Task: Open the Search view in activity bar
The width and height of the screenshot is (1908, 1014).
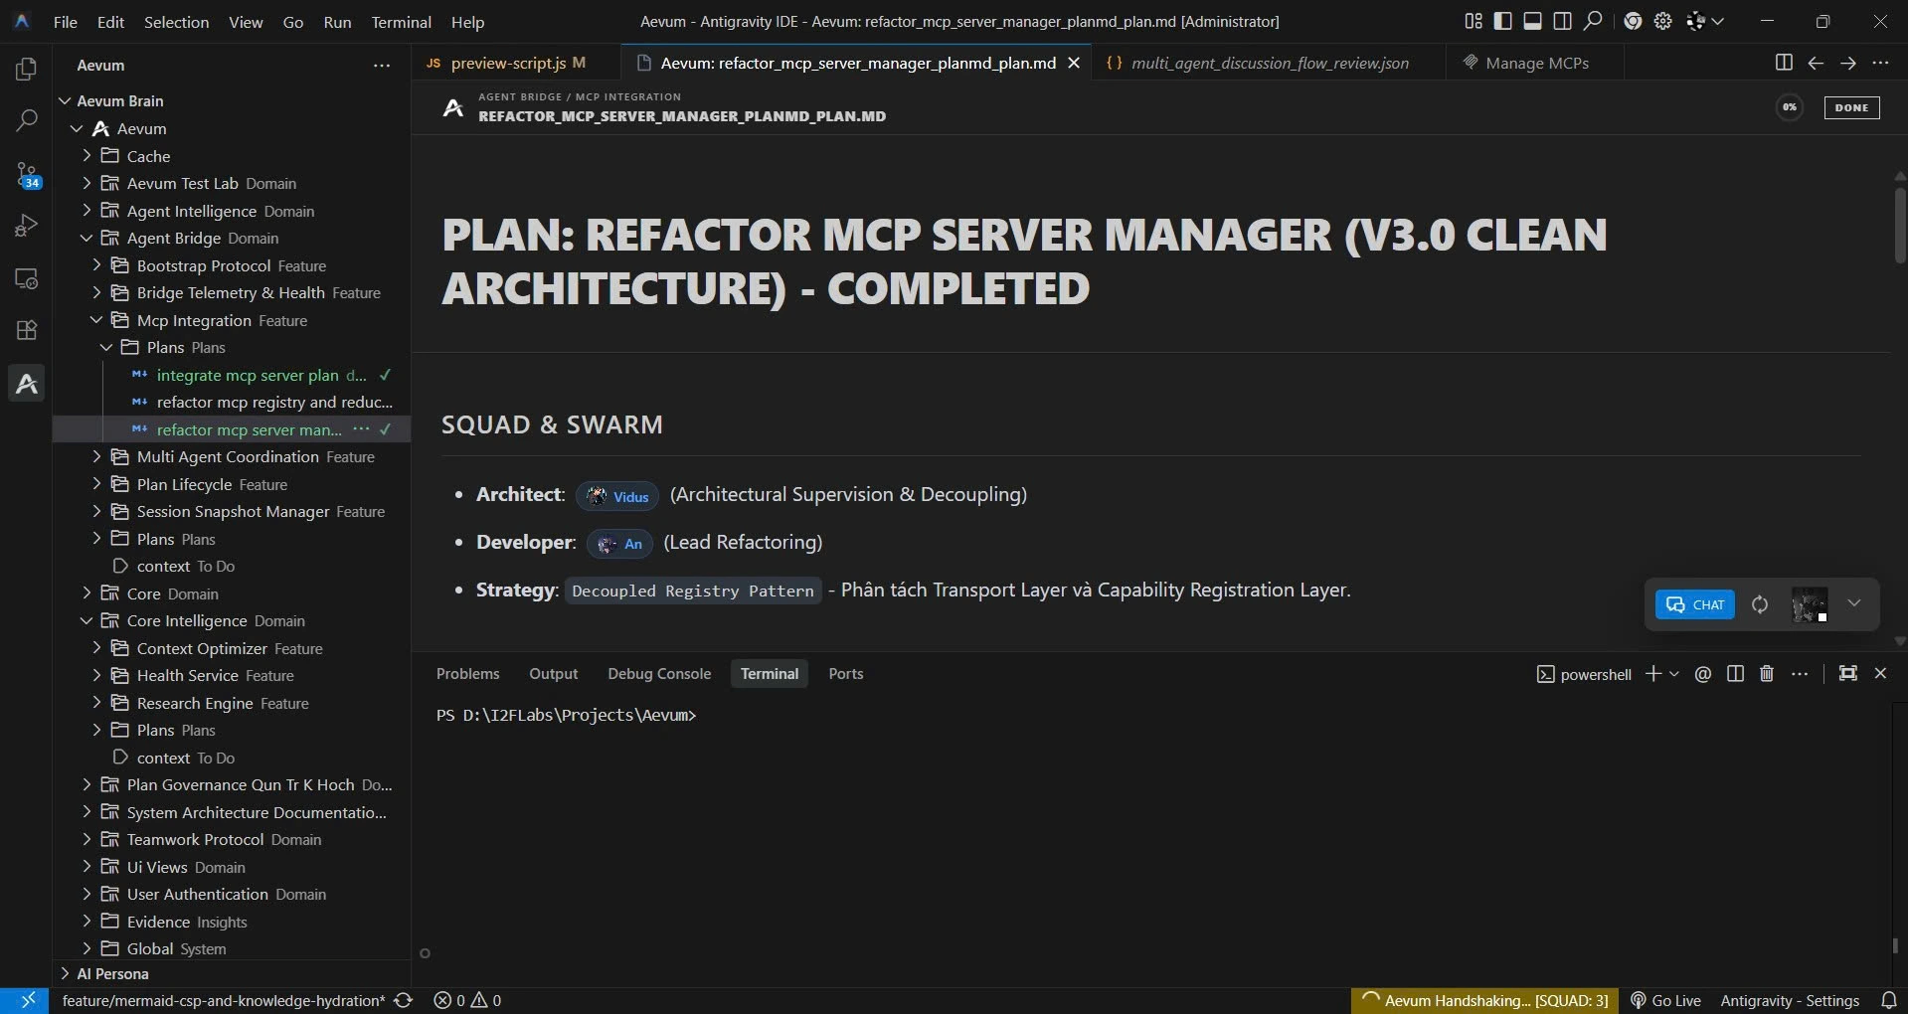Action: coord(27,121)
